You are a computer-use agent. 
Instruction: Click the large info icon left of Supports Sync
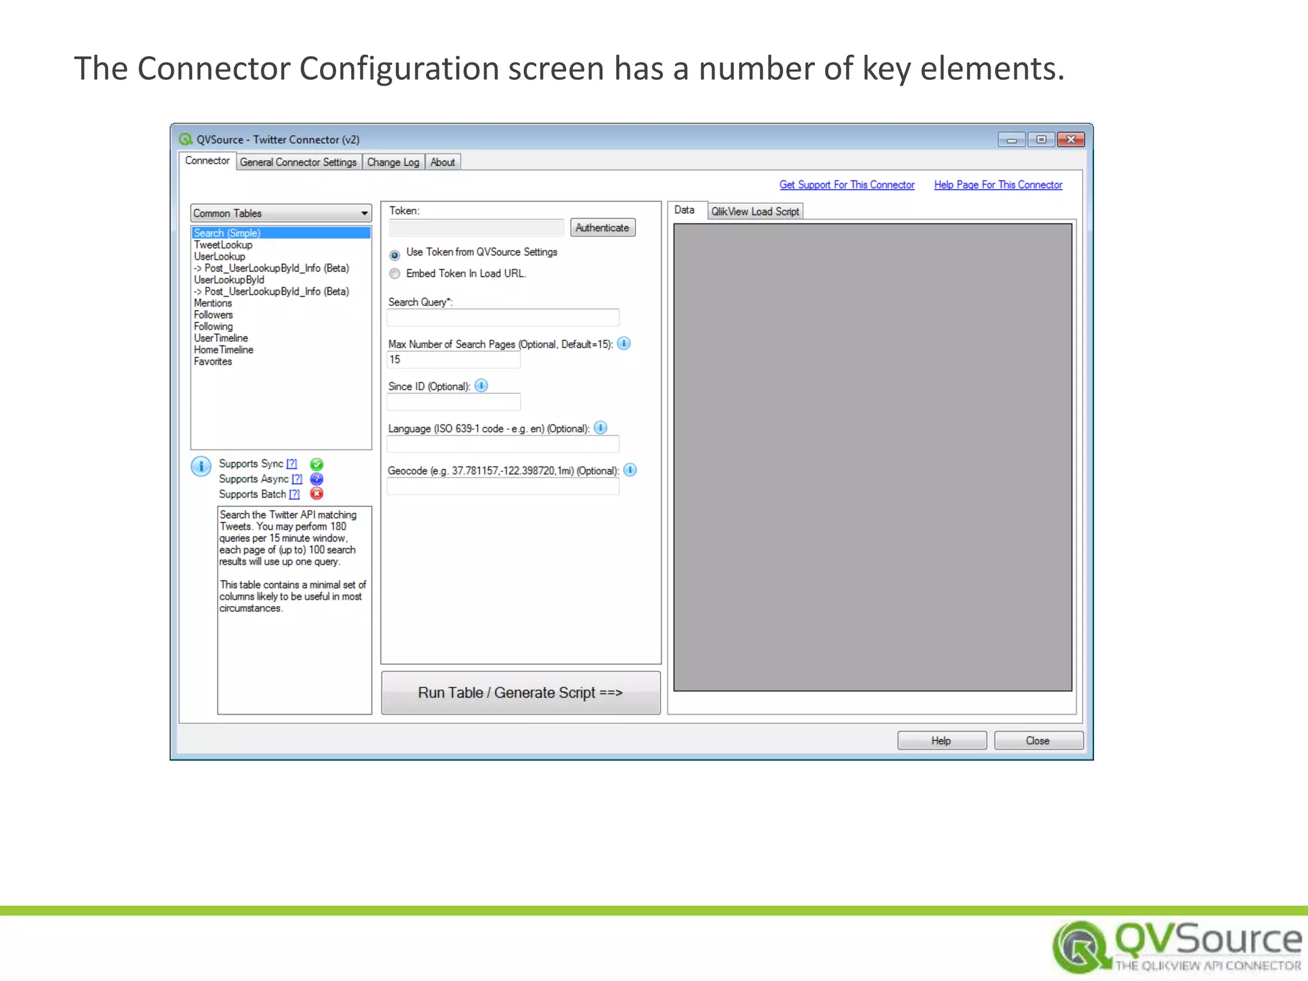tap(201, 466)
